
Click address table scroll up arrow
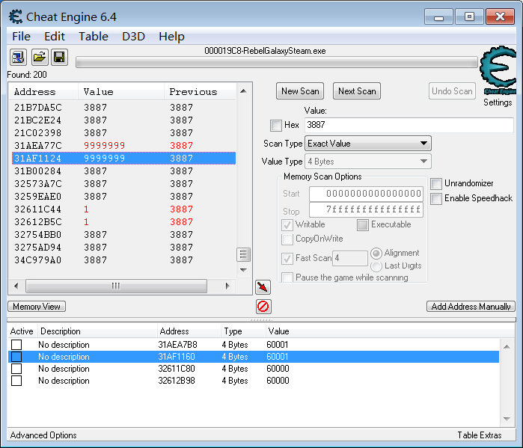[507, 347]
